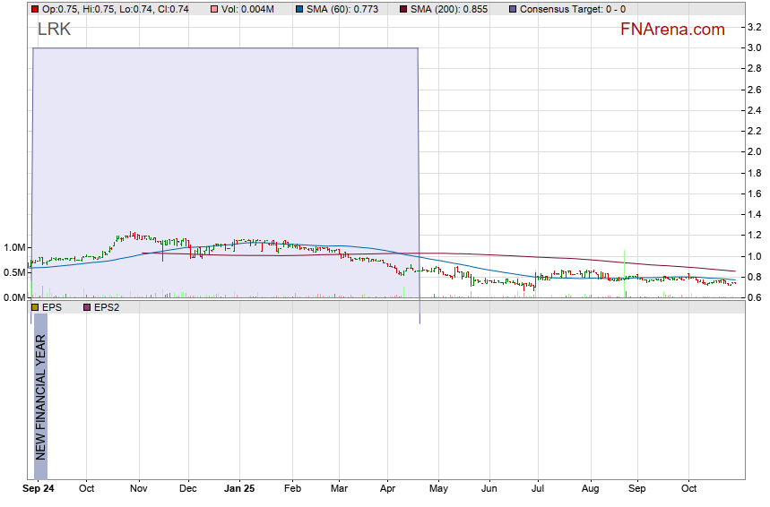Viewport: 770px width, 507px height.
Task: Click the purple EPS2 legend swatch
Action: [x=87, y=307]
